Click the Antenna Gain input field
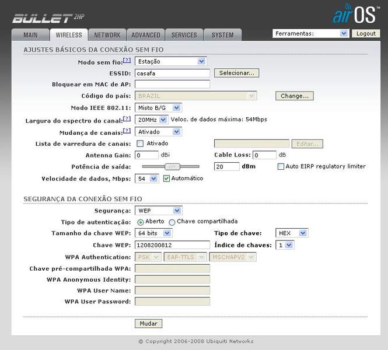The width and height of the screenshot is (388, 350). [x=146, y=155]
